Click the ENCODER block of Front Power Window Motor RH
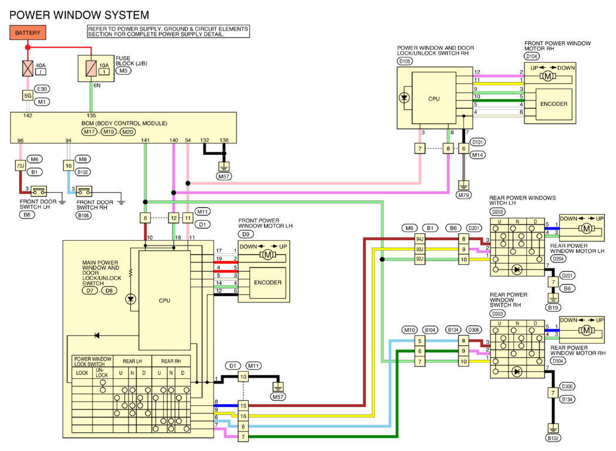 (554, 104)
